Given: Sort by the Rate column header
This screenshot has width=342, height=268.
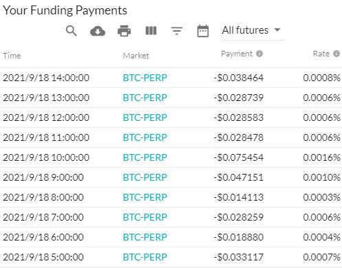Looking at the screenshot, I should point(321,54).
